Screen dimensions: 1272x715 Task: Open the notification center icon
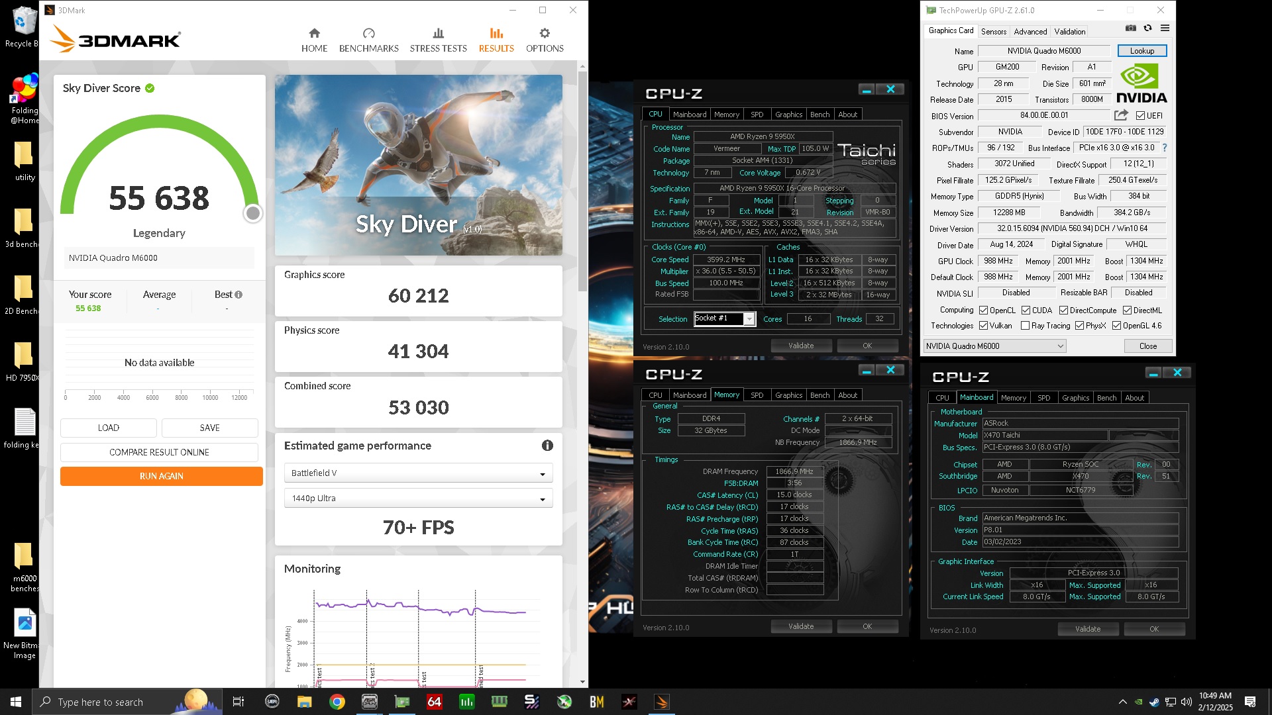coord(1250,702)
